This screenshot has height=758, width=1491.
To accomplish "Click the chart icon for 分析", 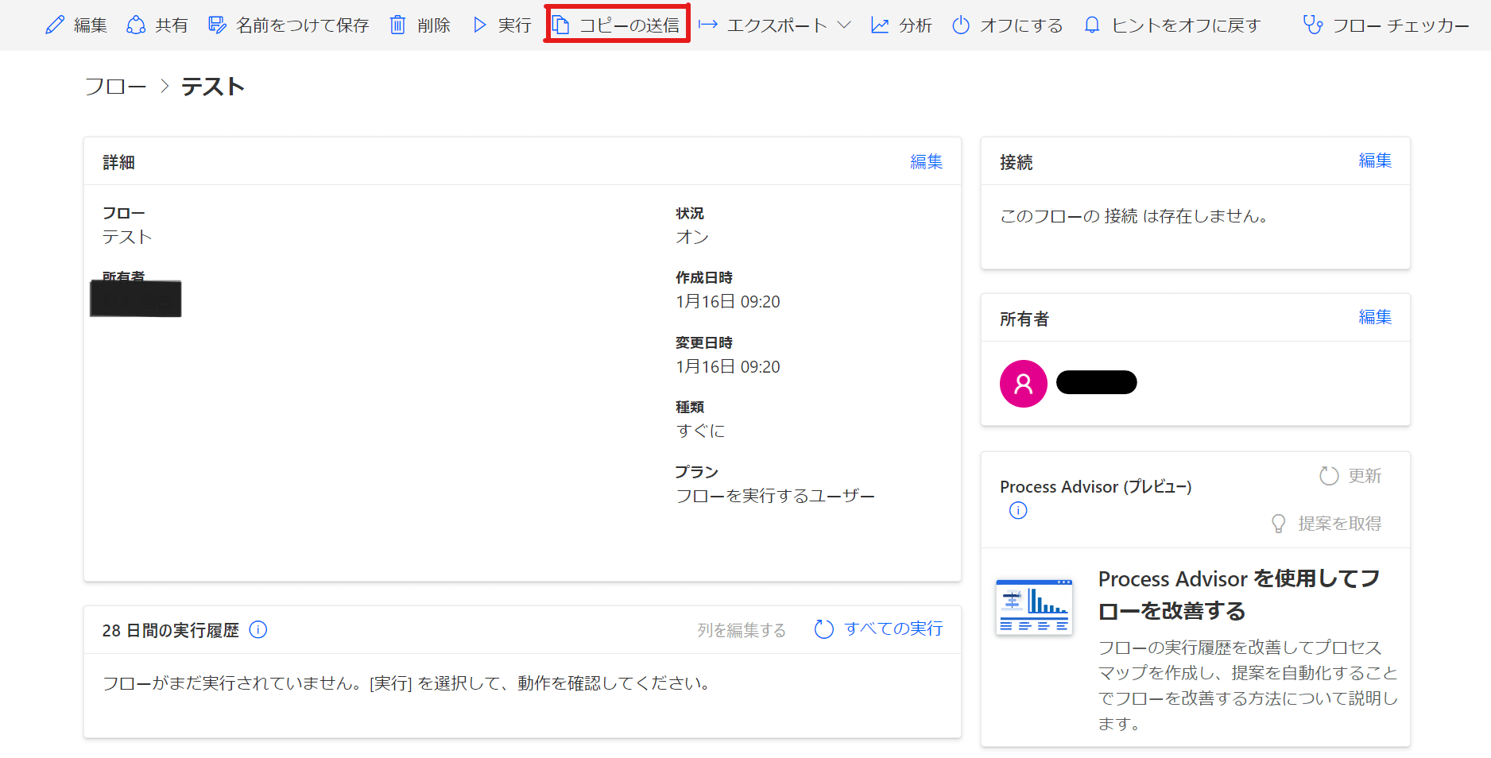I will click(x=880, y=25).
